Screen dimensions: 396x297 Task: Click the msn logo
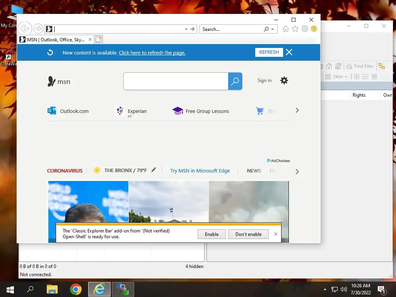click(x=59, y=81)
